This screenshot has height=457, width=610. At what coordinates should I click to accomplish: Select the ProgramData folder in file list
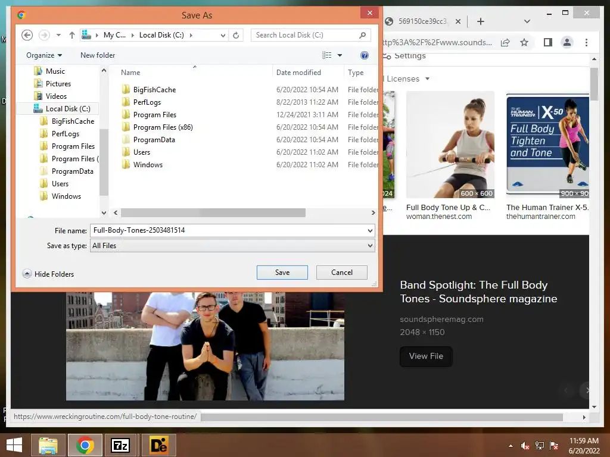154,139
